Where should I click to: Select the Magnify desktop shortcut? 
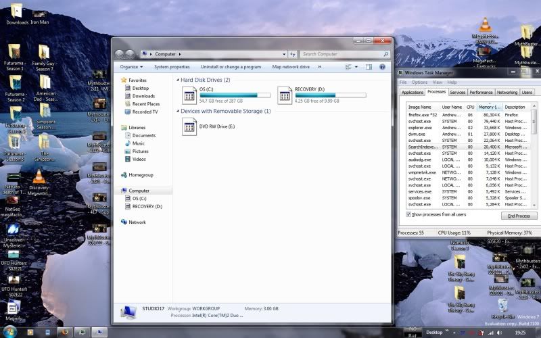tap(14, 310)
